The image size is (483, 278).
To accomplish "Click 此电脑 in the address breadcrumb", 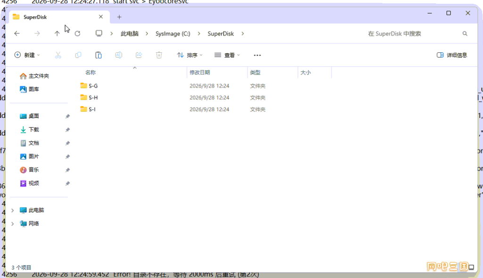I will [x=129, y=33].
